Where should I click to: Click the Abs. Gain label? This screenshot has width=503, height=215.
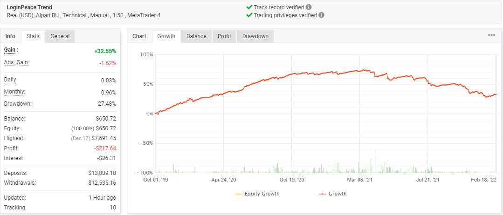point(17,62)
